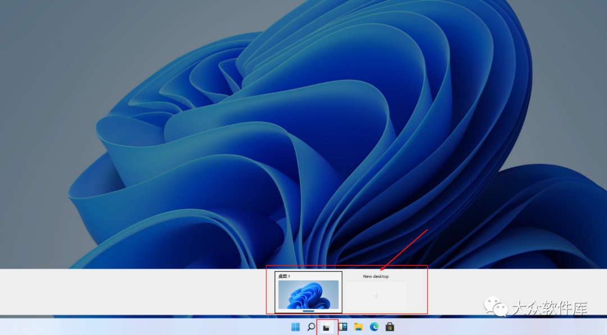
Task: Click the shopping bag Store icon
Action: pos(389,326)
